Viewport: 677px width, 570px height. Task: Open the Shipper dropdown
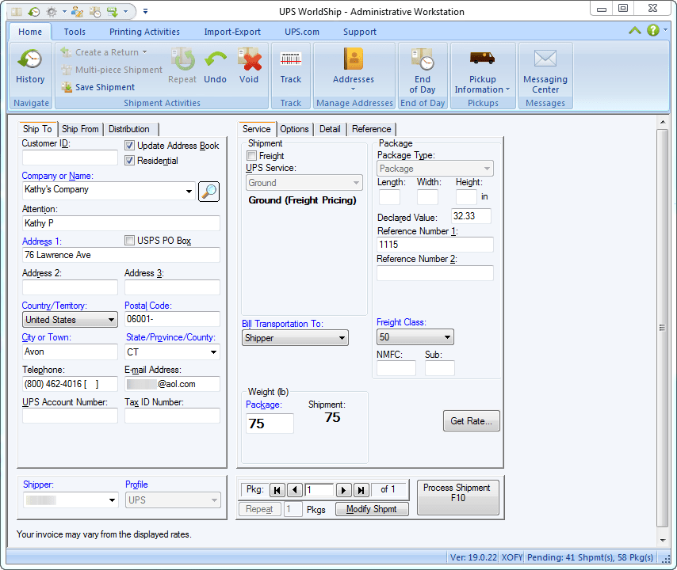tap(112, 500)
